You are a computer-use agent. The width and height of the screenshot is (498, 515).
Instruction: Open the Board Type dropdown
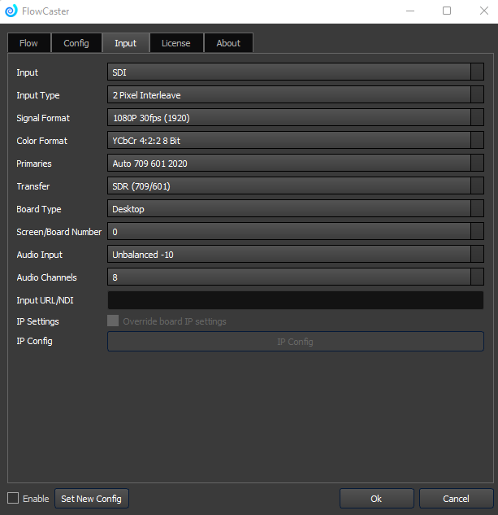click(x=295, y=209)
